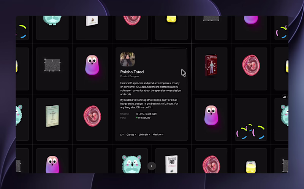
Task: Click the 'Raksha Tated' name heading
Action: click(x=132, y=72)
